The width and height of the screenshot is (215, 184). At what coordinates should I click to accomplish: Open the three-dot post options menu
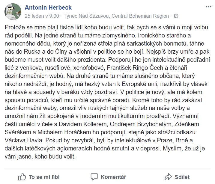click(208, 7)
